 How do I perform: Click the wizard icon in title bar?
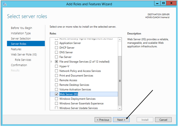[5, 4]
